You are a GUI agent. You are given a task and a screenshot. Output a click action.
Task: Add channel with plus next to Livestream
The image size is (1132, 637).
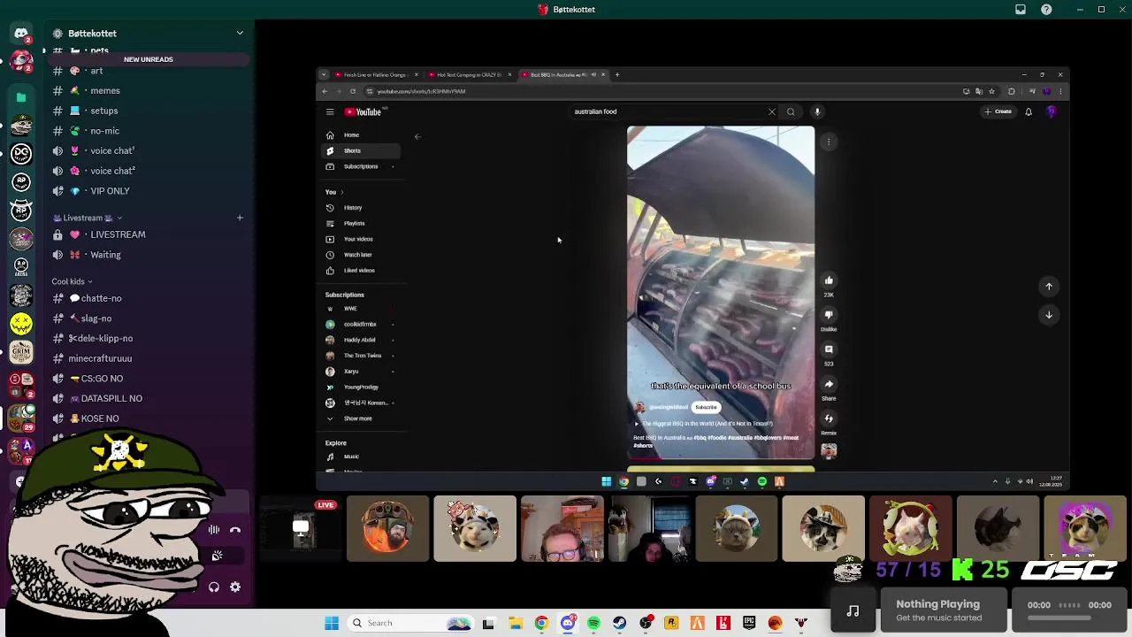240,218
